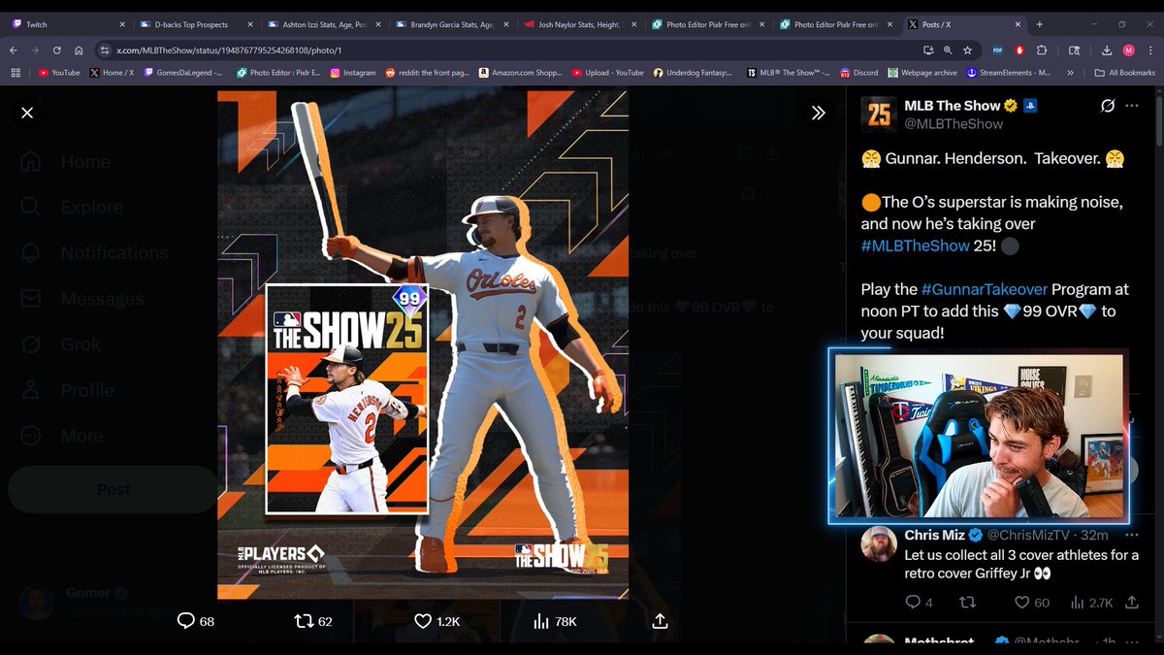Open the Amazon.com Shopping bookmark
This screenshot has width=1164, height=655.
click(x=521, y=72)
